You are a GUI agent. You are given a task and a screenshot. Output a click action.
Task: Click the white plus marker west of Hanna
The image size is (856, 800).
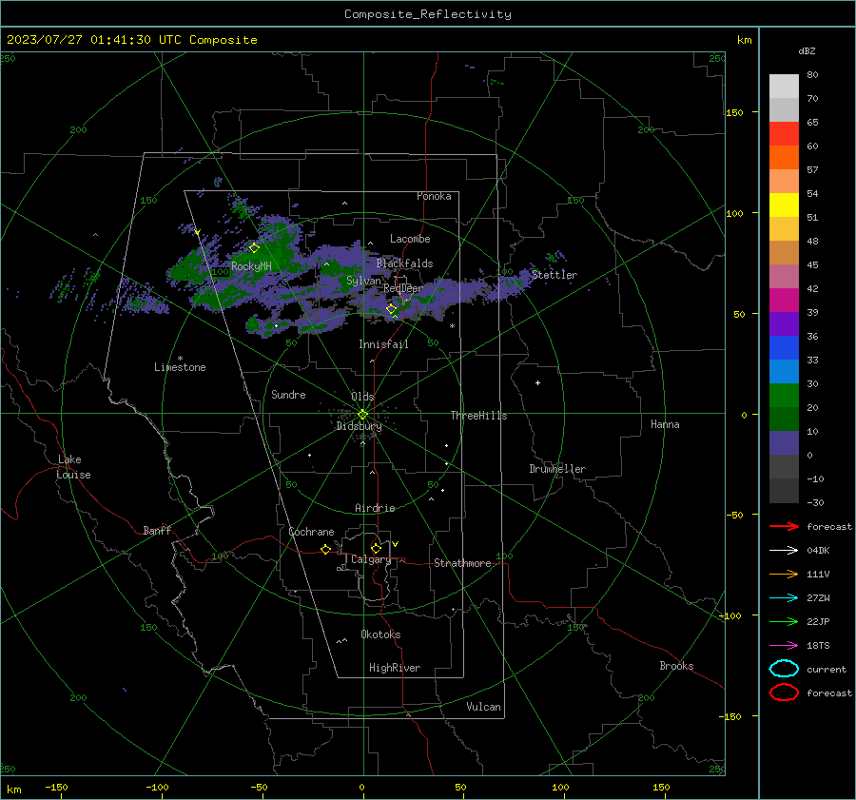pyautogui.click(x=537, y=382)
